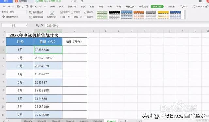
Task: Click the search magnifier icon in ribbon
Action: [x=181, y=7]
